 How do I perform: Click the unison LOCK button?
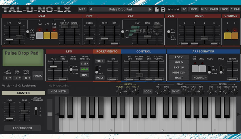[x=148, y=91]
